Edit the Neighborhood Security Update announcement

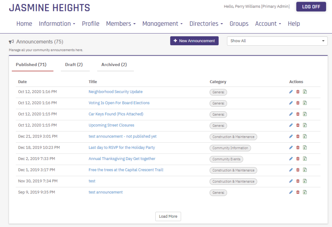[291, 92]
